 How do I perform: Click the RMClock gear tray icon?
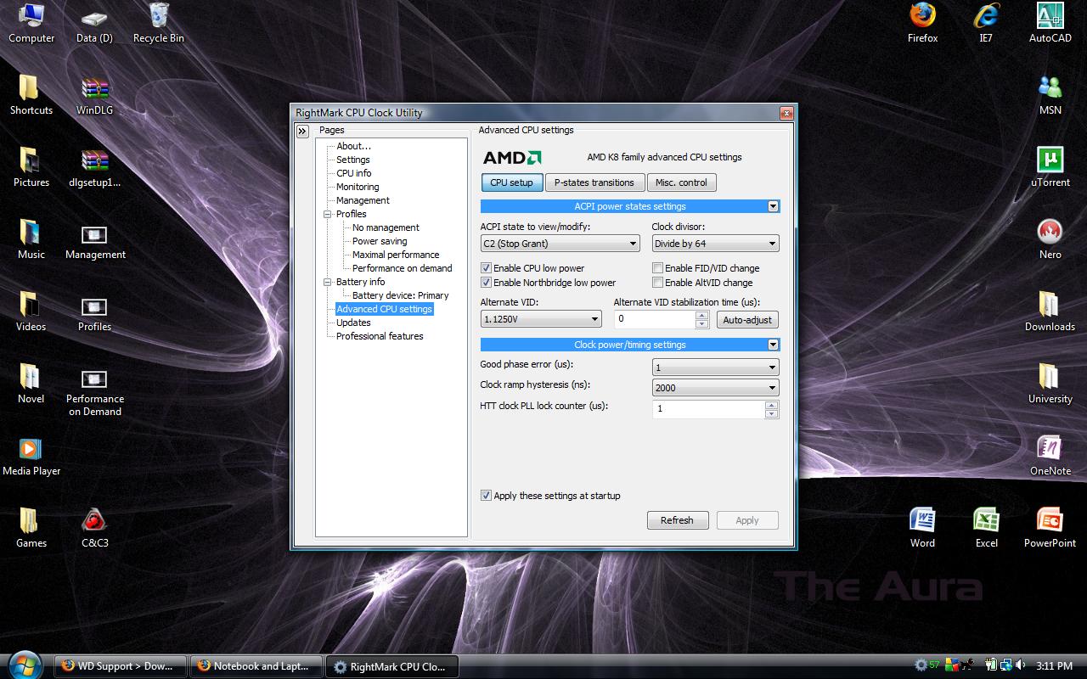pos(921,665)
